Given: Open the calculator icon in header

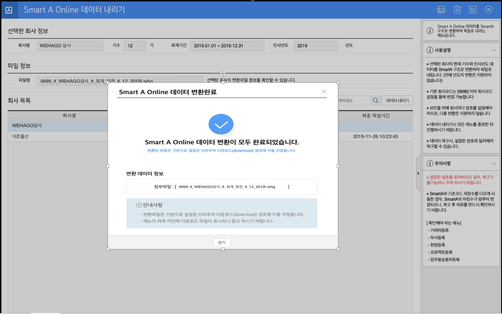Looking at the screenshot, I should [x=473, y=10].
